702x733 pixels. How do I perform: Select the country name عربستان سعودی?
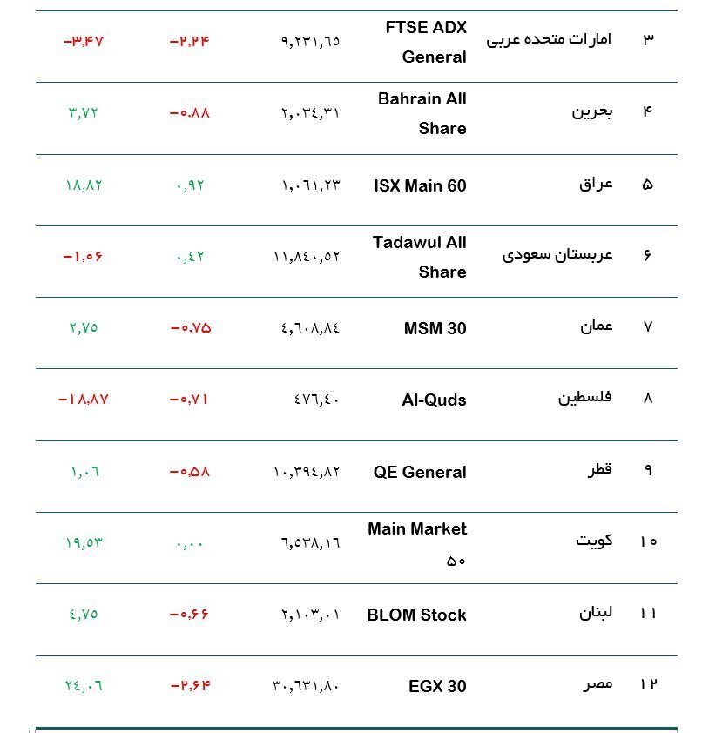557,255
